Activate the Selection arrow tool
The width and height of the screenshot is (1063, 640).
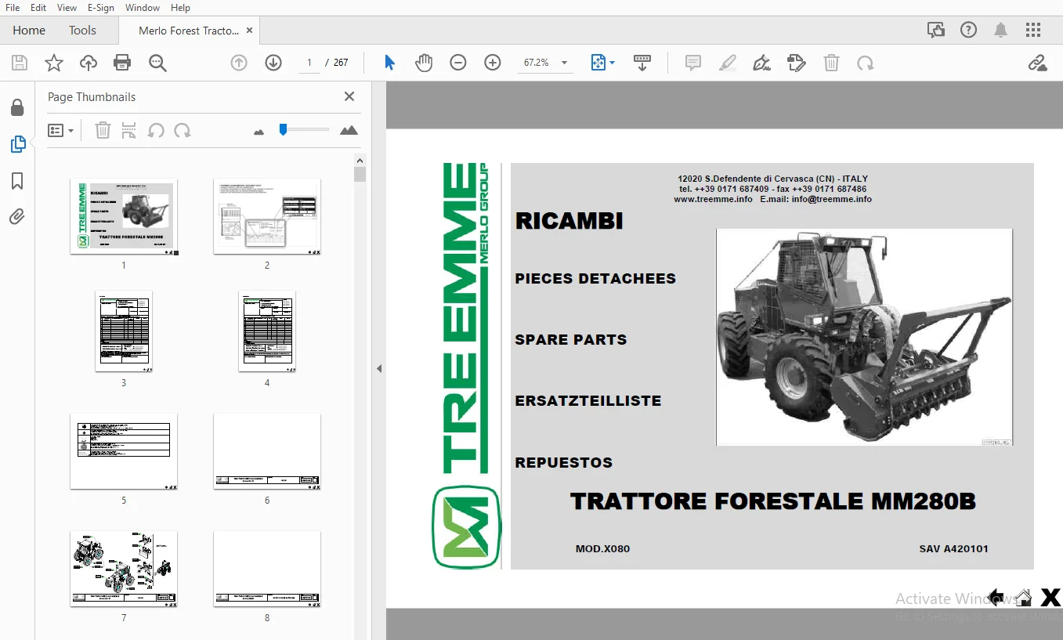pos(389,63)
